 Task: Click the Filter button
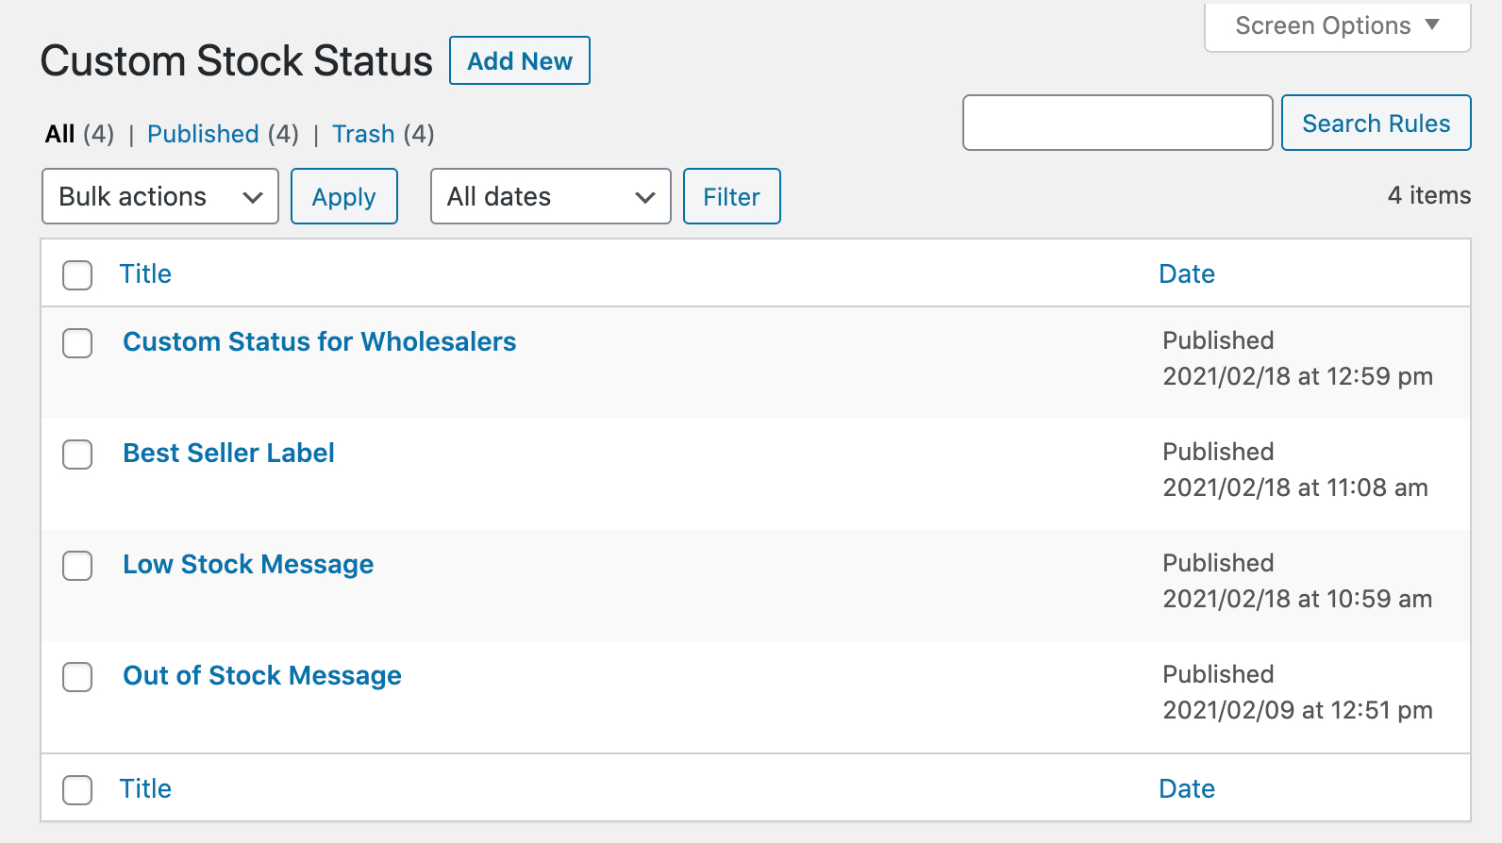click(731, 196)
